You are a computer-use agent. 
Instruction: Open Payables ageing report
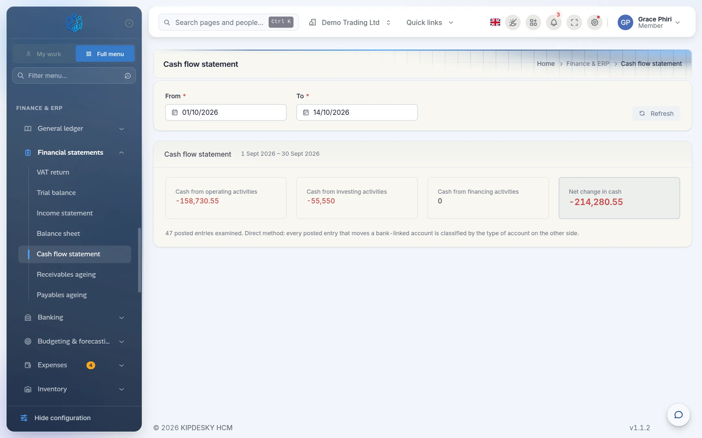tap(62, 295)
